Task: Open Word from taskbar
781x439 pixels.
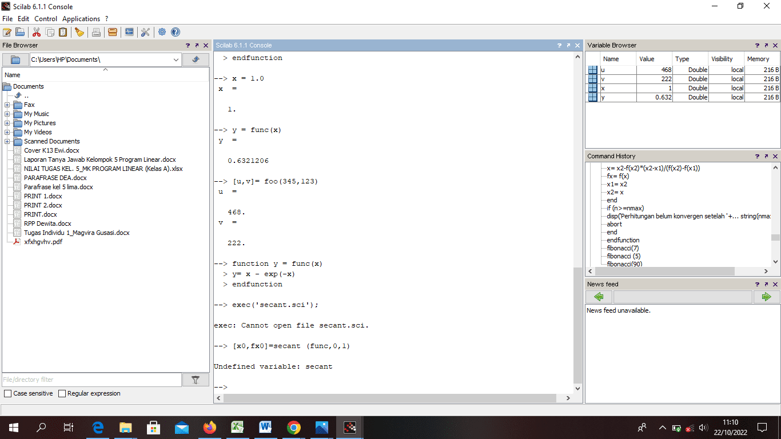Action: [x=265, y=427]
